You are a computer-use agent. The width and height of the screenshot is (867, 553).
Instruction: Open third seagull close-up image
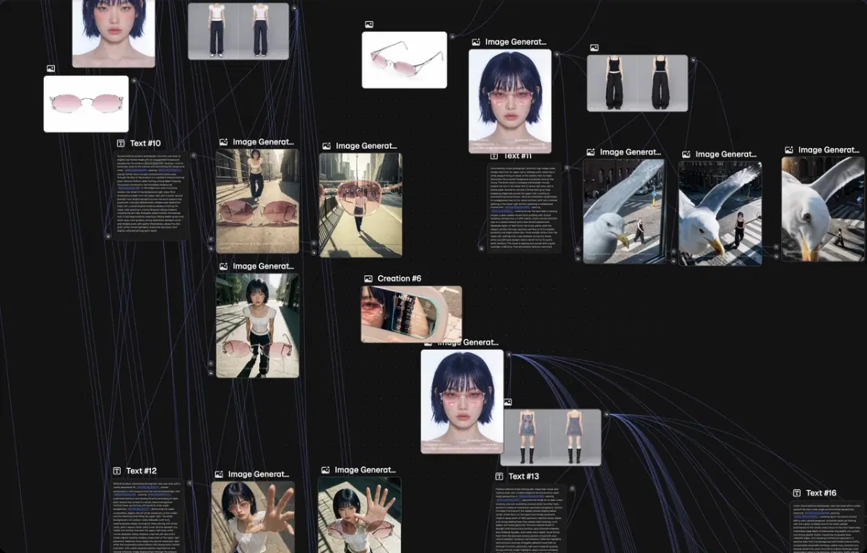(x=823, y=209)
